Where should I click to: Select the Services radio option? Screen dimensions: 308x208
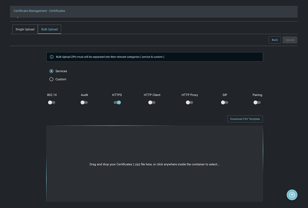point(52,71)
